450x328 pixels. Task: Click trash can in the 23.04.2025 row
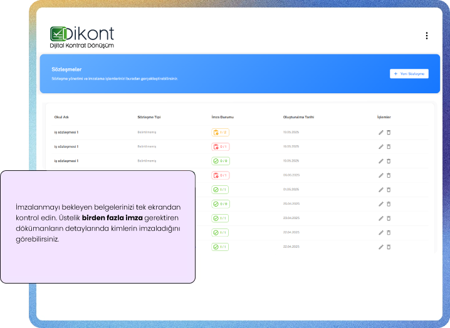389,218
